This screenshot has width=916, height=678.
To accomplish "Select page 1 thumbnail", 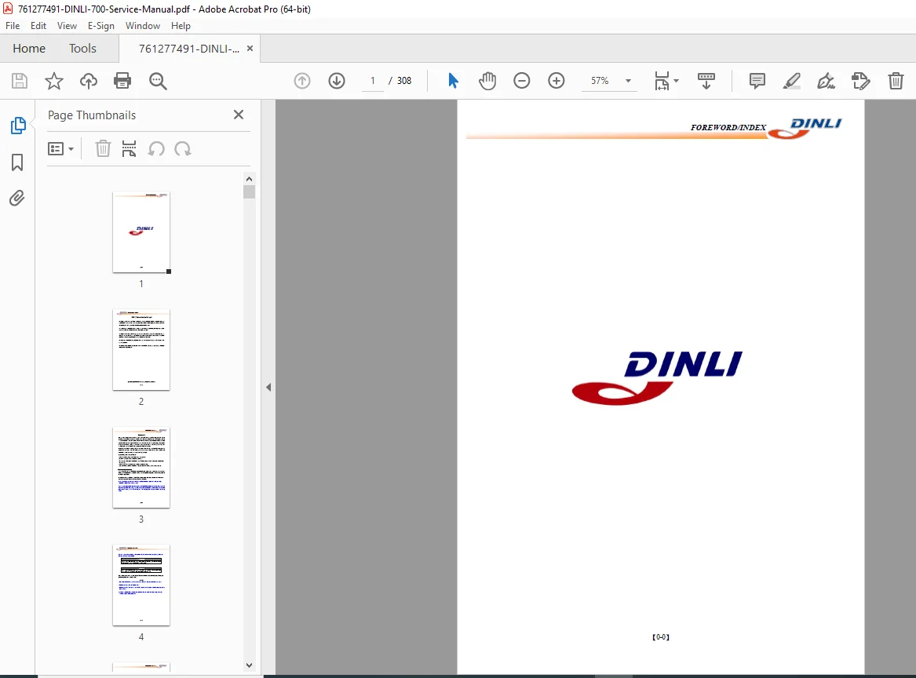I will pyautogui.click(x=141, y=231).
